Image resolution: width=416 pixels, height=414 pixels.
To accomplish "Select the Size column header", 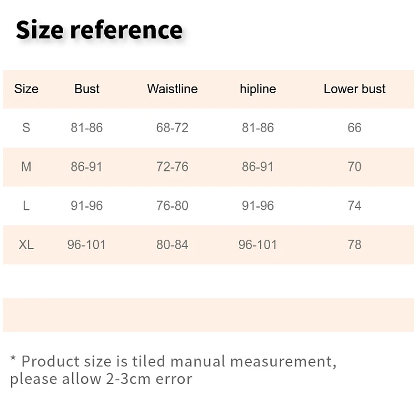I will [x=26, y=89].
